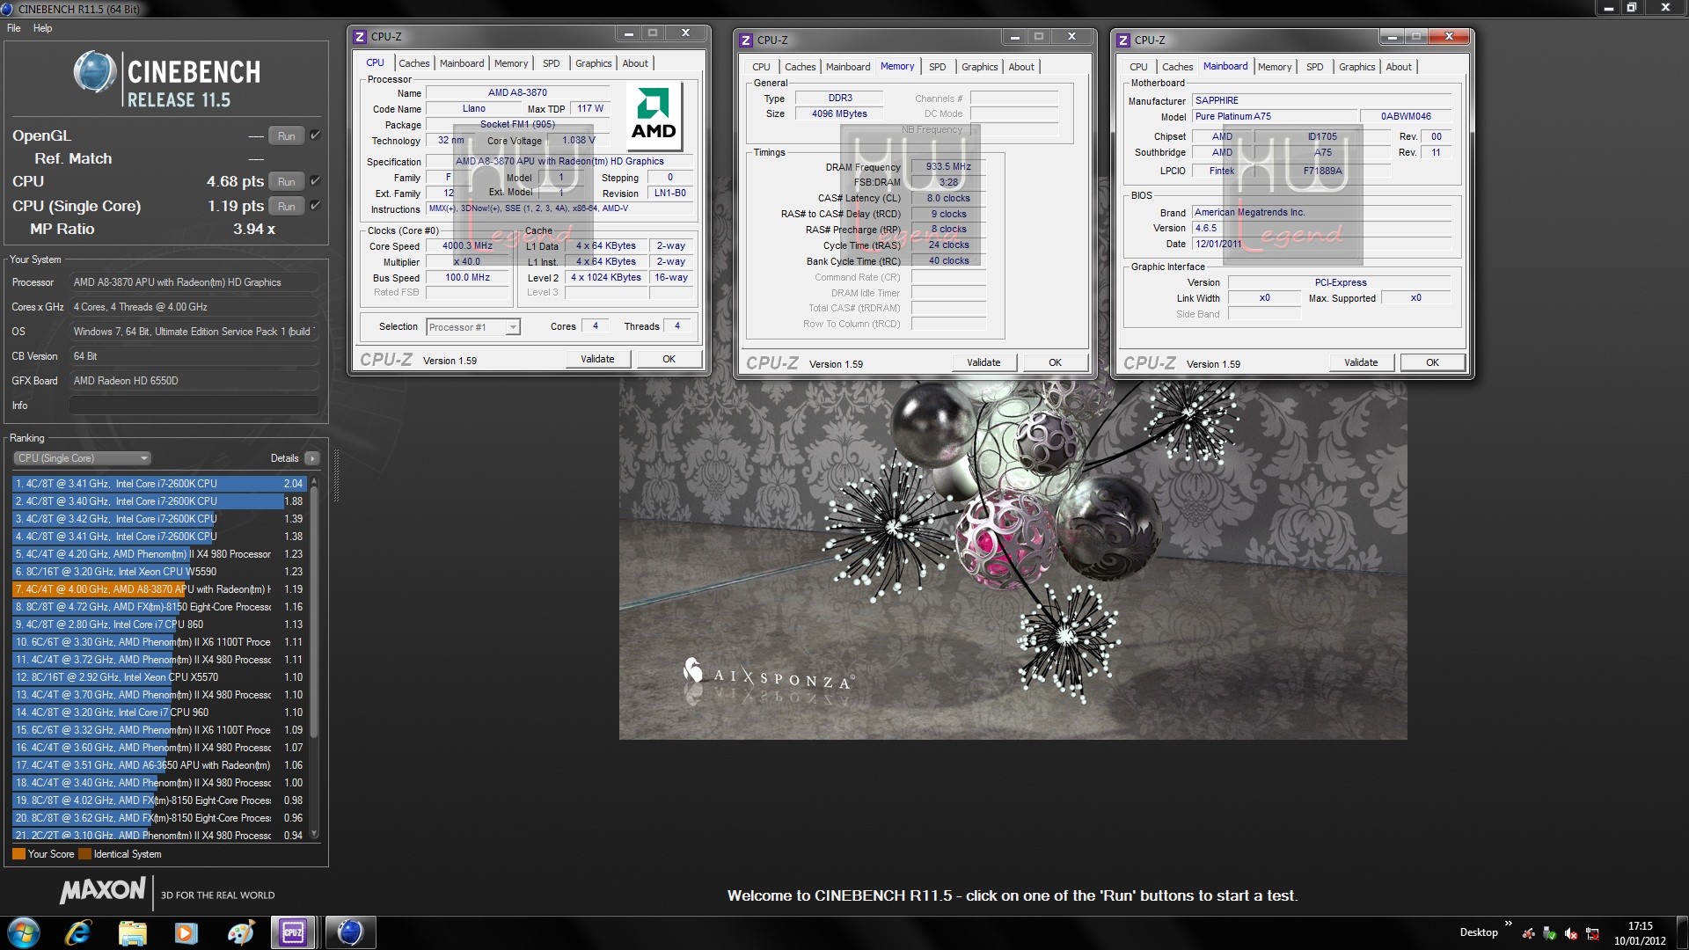Click Validate in Mainboard CPU-Z window
Screen dimensions: 1689x950
[x=1361, y=362]
